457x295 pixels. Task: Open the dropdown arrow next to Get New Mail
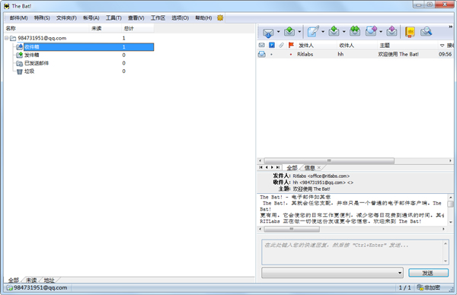(278, 31)
